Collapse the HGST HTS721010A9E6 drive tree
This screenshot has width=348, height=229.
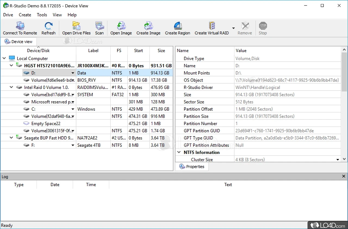[x=11, y=65]
